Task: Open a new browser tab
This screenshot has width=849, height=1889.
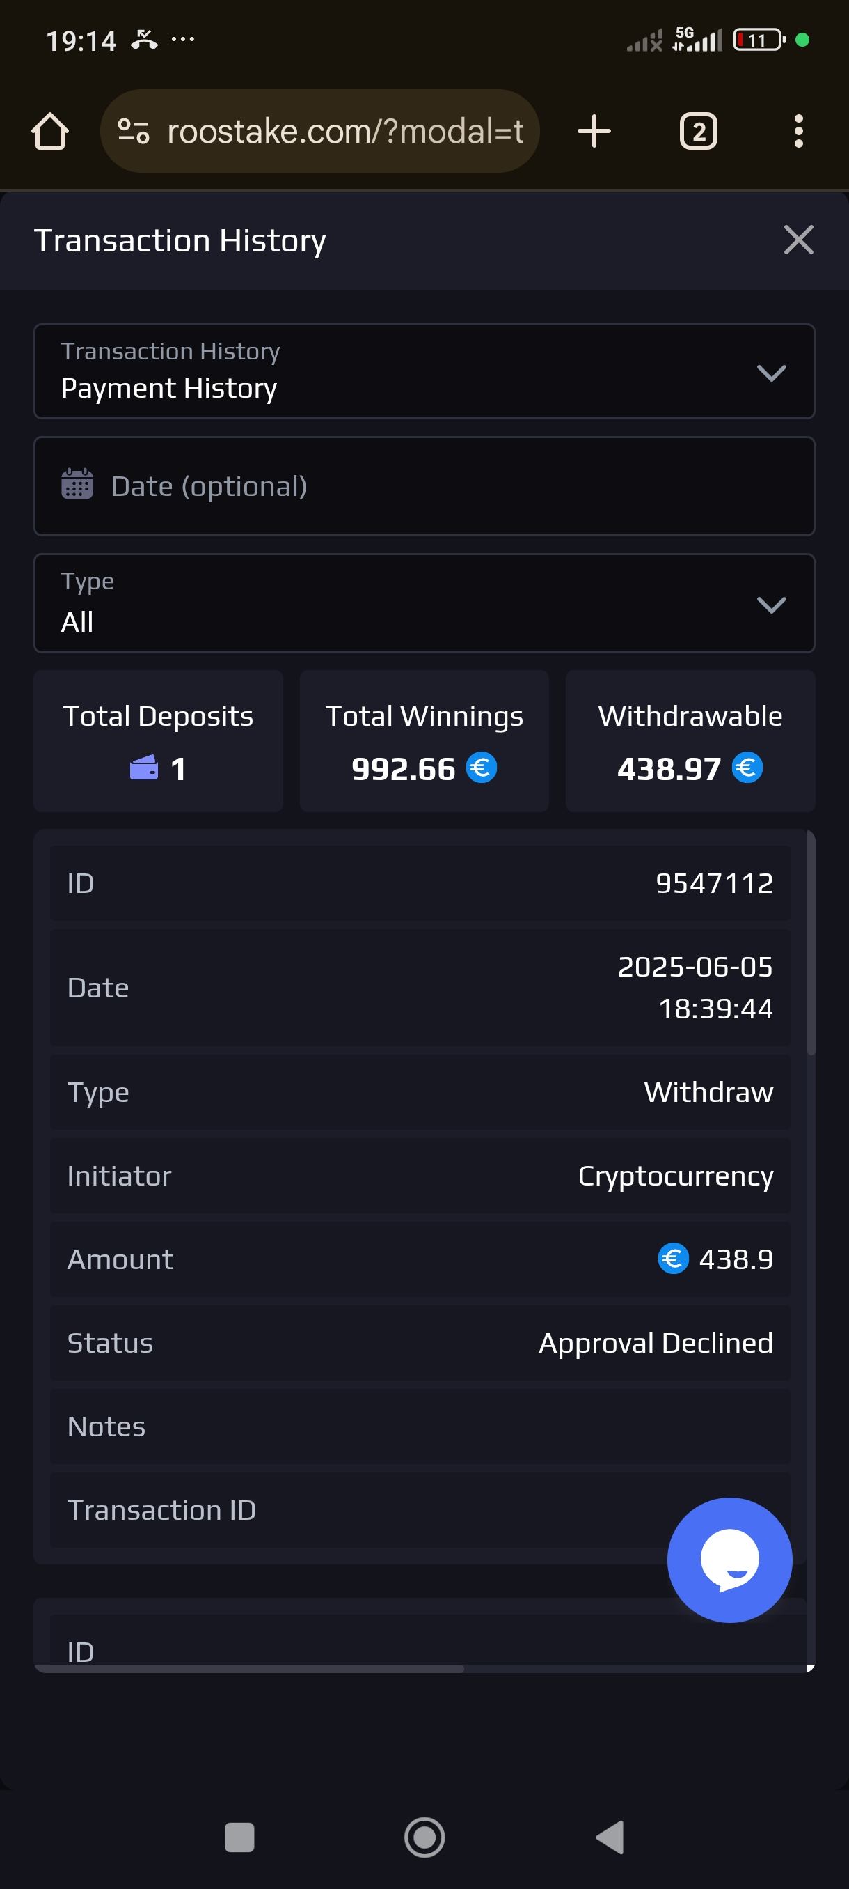Action: click(594, 131)
